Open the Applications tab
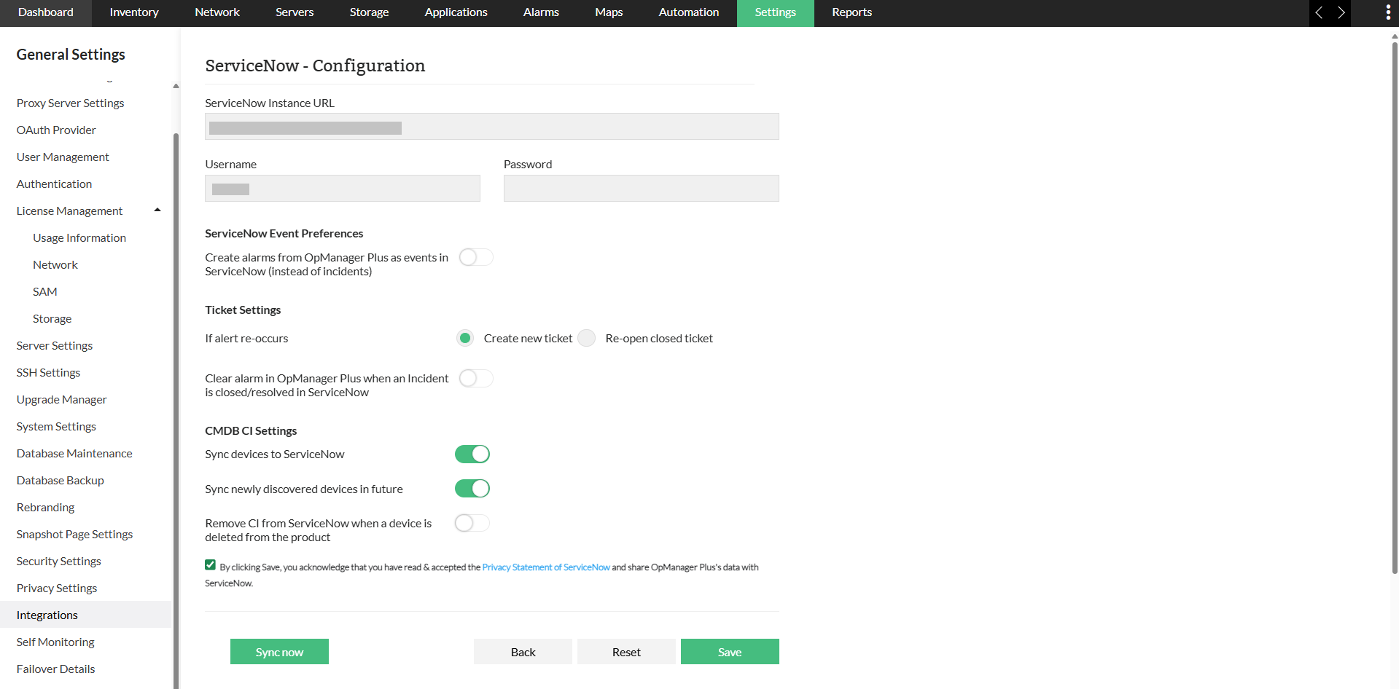1399x689 pixels. [456, 12]
